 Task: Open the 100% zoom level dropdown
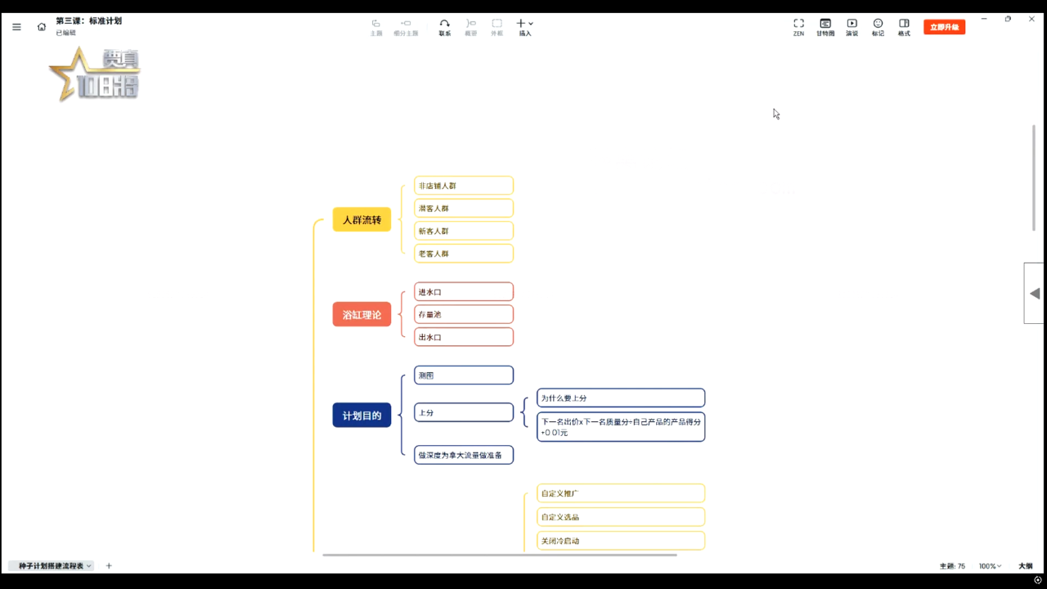coord(990,566)
